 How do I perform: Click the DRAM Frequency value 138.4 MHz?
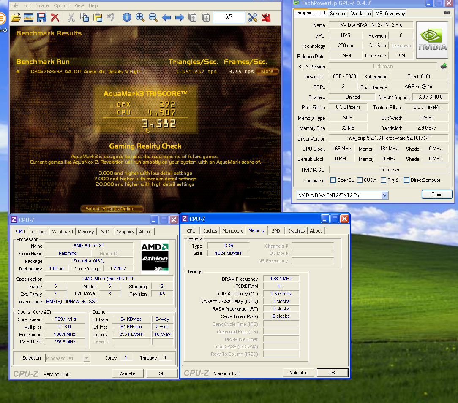point(281,279)
